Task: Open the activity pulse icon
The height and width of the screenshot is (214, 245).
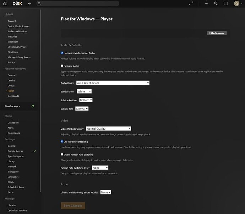Action: click(x=207, y=4)
